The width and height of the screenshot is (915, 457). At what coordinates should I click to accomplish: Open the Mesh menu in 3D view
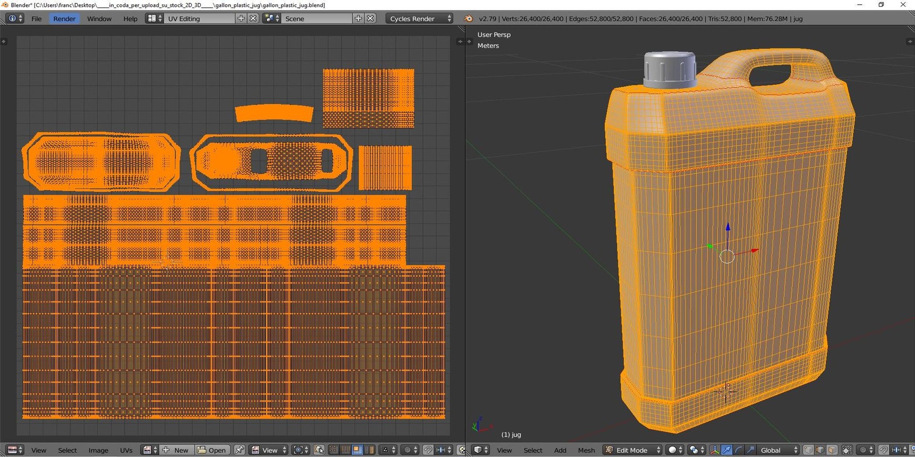tap(586, 450)
